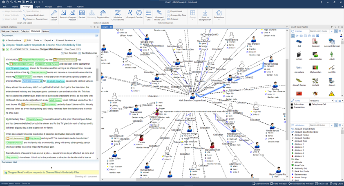Open the Collection tab in Content Analytics
344x186 pixels.
[x=25, y=31]
